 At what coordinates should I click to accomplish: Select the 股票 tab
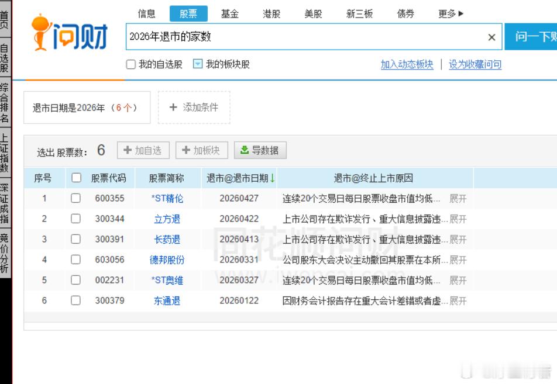click(x=188, y=14)
